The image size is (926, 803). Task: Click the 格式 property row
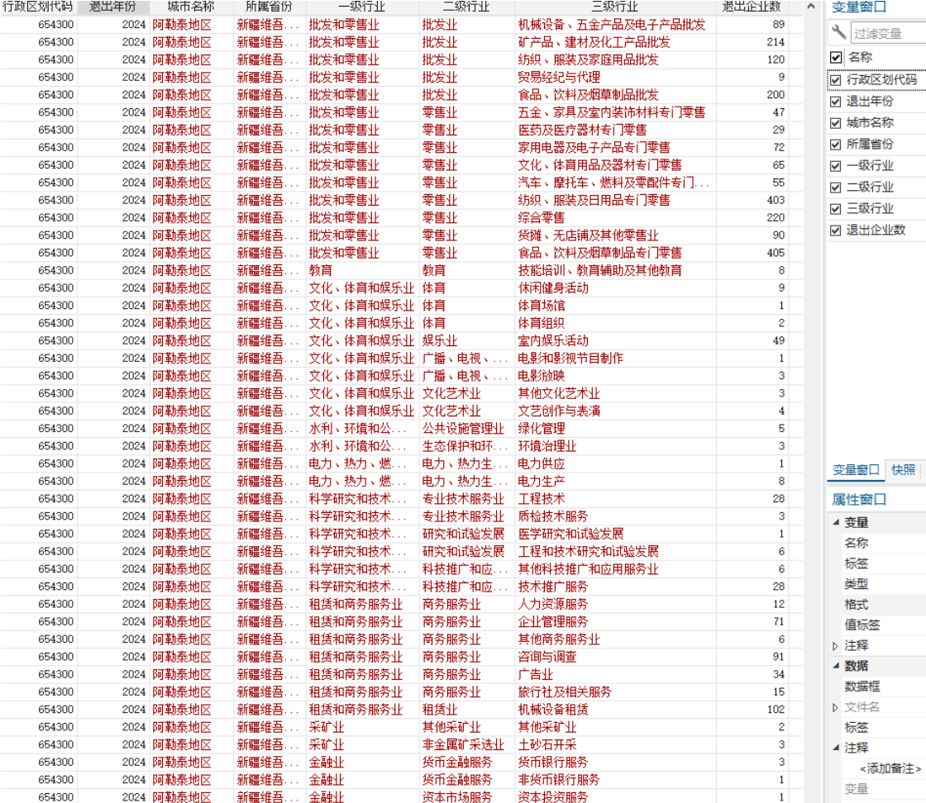click(883, 604)
